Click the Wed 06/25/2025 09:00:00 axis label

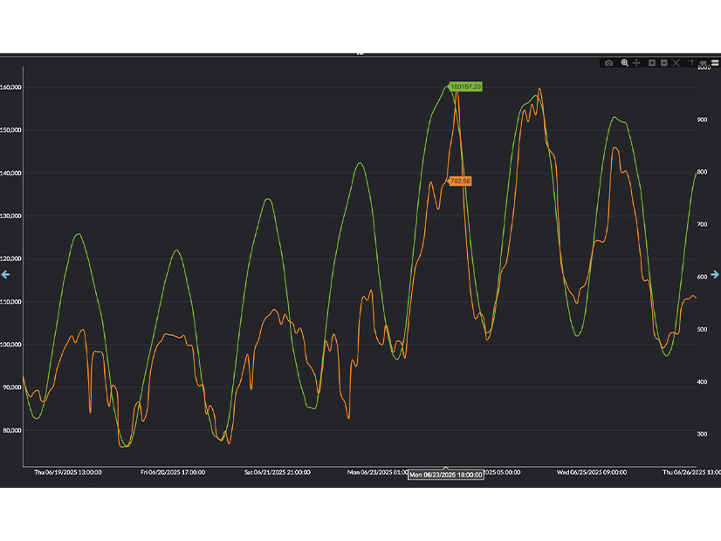click(593, 472)
